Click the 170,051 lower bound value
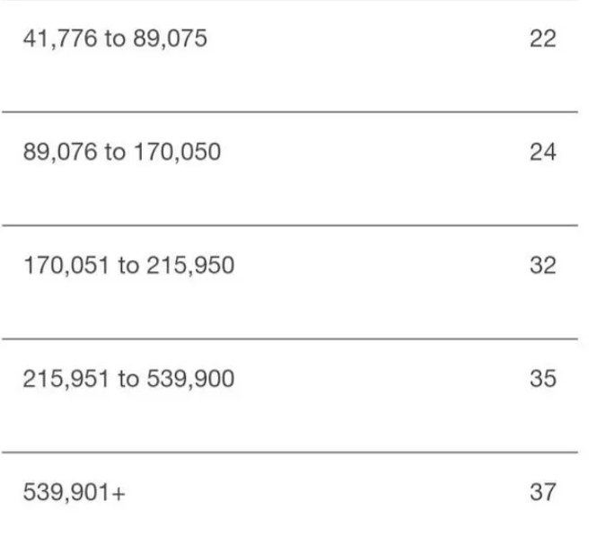This screenshot has height=537, width=597. 66,266
